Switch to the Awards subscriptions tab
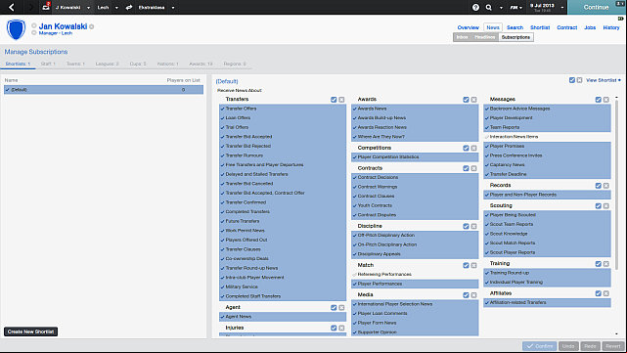 click(x=201, y=64)
